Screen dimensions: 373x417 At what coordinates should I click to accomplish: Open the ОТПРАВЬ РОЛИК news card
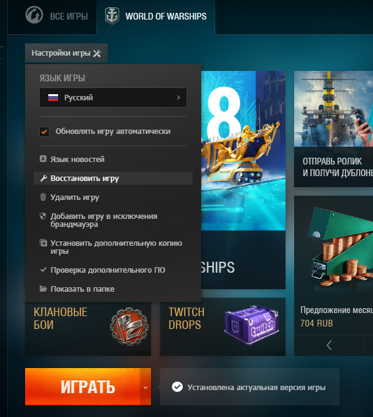[334, 129]
